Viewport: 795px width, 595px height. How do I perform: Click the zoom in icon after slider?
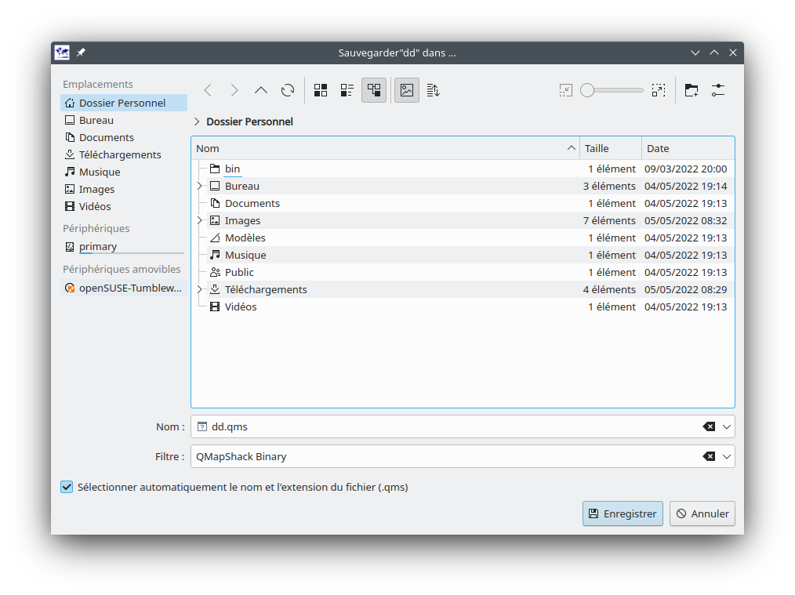(x=658, y=90)
